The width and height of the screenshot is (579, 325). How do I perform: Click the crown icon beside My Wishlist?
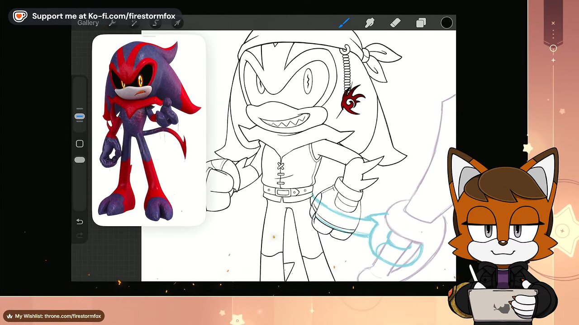point(9,316)
